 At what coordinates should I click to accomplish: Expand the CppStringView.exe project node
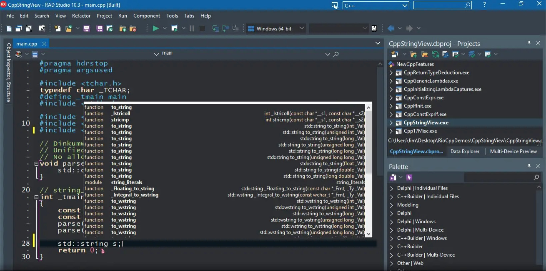pos(391,122)
